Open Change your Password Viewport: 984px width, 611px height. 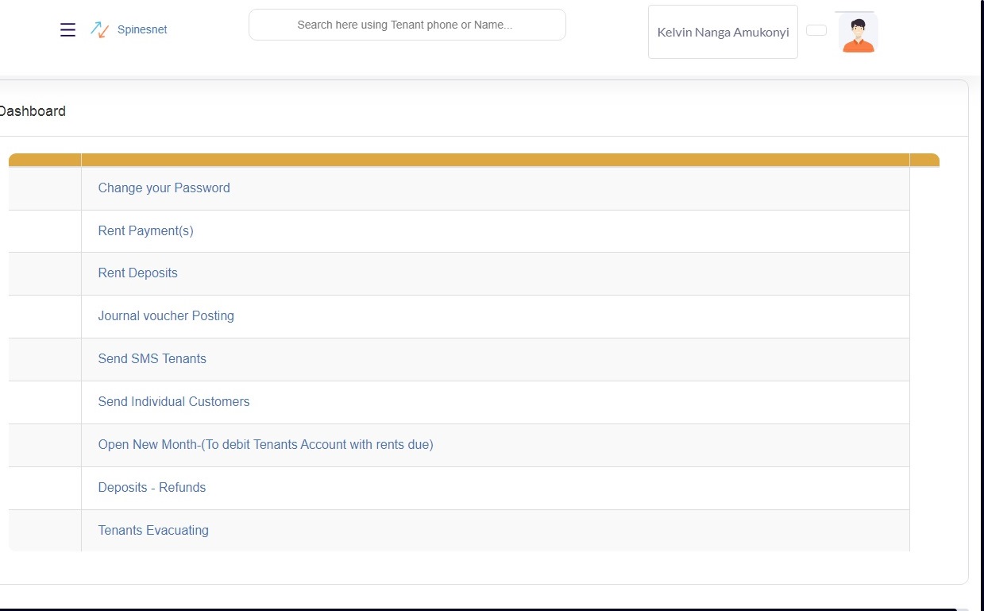tap(164, 188)
